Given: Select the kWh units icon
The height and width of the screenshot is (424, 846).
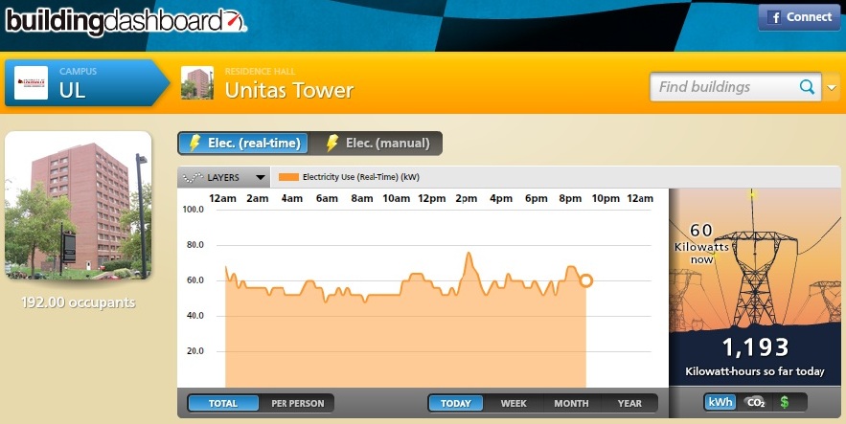Looking at the screenshot, I should (x=720, y=403).
